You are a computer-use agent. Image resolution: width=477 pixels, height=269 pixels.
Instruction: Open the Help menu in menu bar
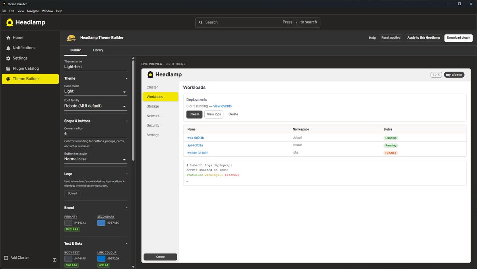pyautogui.click(x=59, y=11)
